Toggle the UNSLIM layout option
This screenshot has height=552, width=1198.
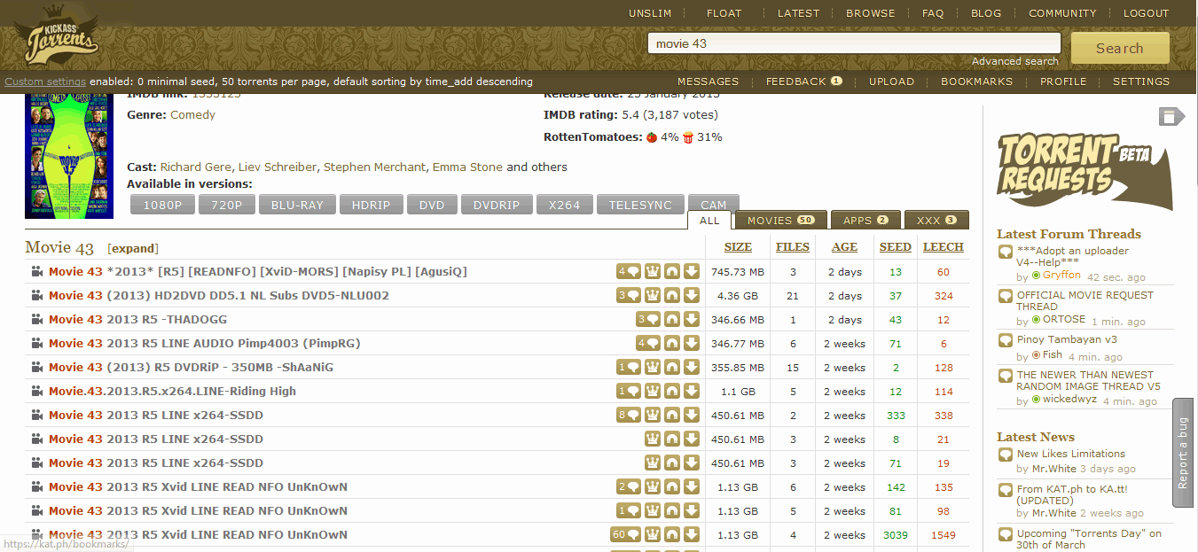pos(651,13)
